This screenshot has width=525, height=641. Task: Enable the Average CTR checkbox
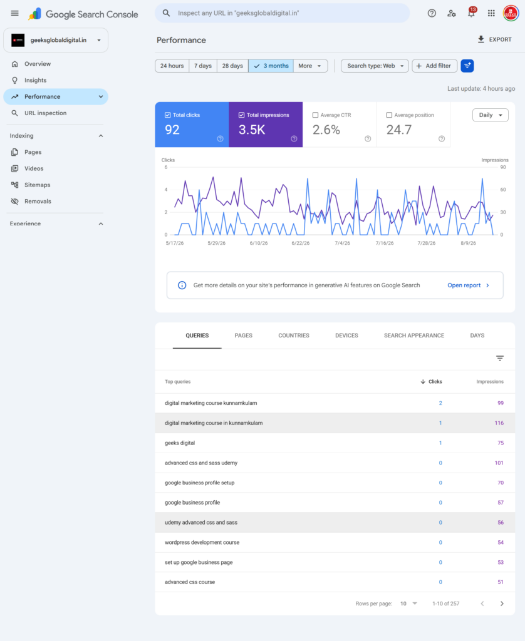click(316, 115)
